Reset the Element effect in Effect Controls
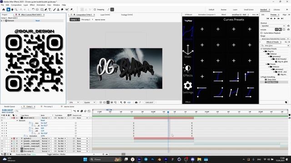Image resolution: width=291 pixels, height=163 pixels. [x=38, y=21]
